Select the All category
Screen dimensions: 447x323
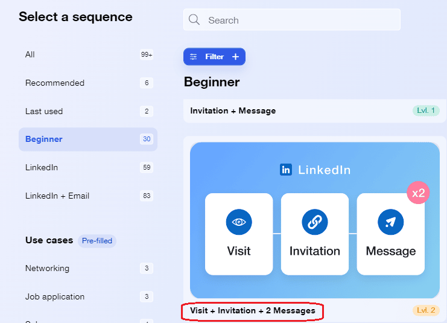tap(88, 54)
